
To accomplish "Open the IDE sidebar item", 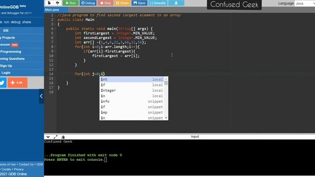I will pyautogui.click(x=22, y=30).
